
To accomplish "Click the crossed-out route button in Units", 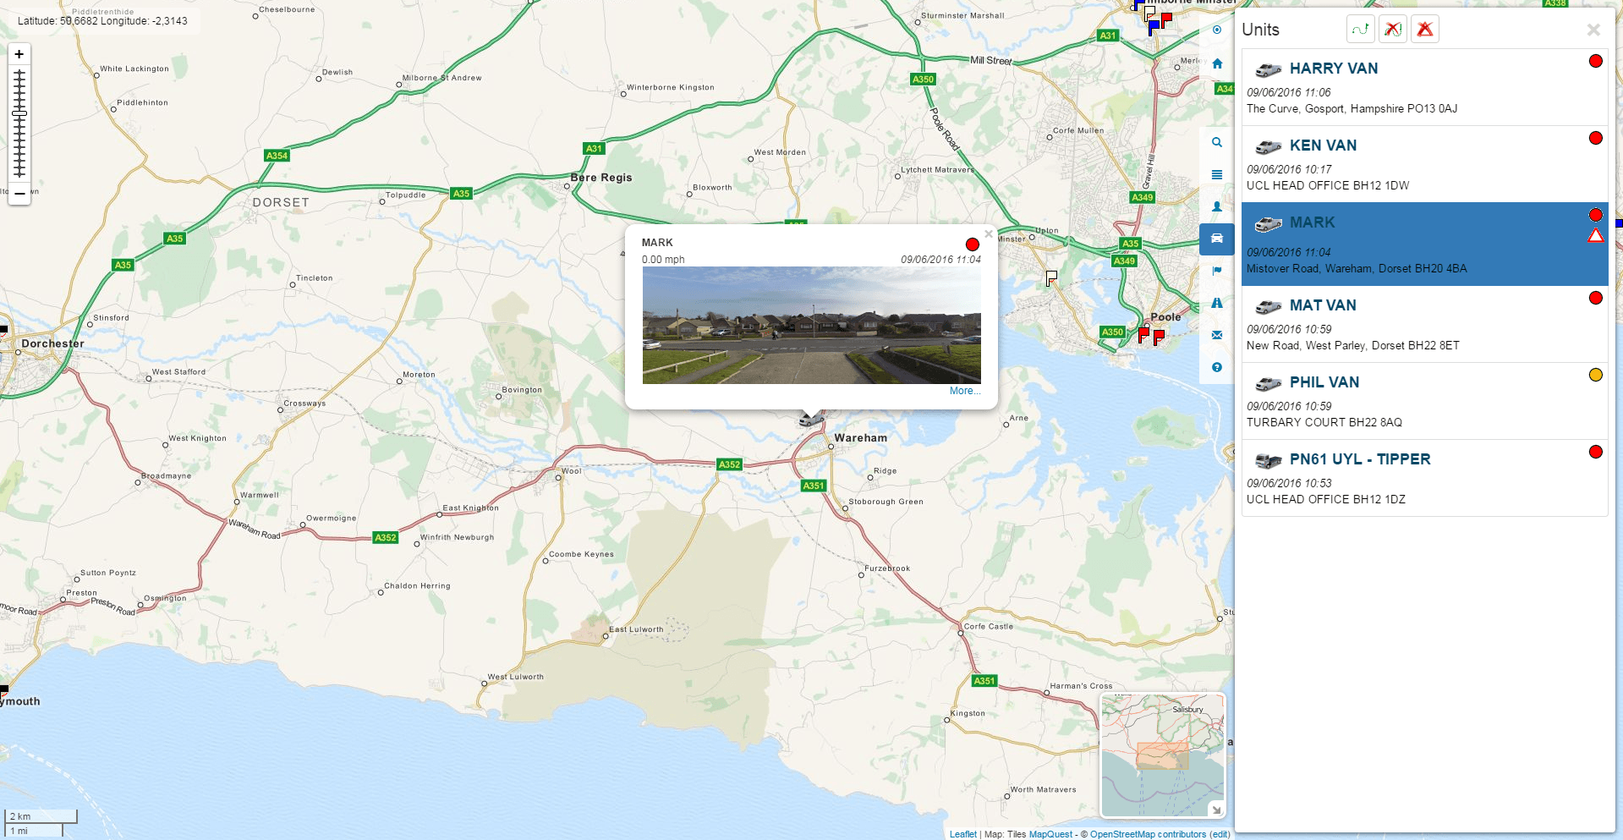I will click(x=1392, y=30).
